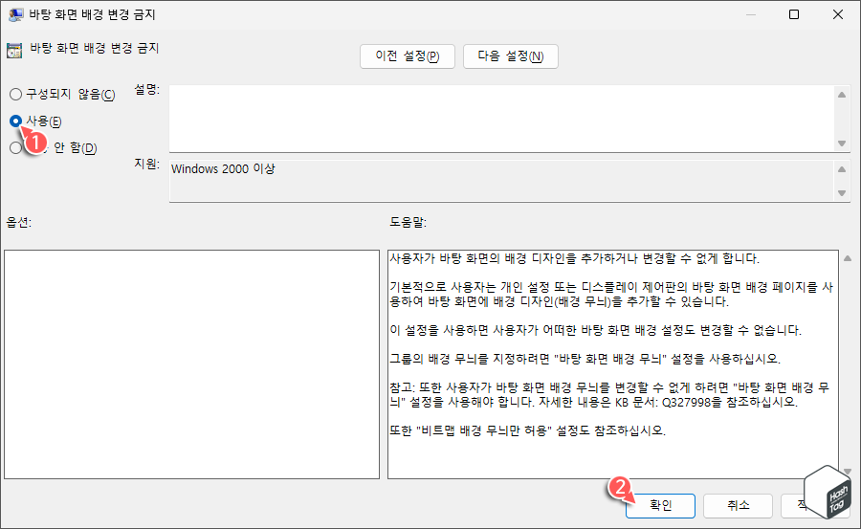Click the policy setting icon beside heading
This screenshot has height=529, width=861.
pyautogui.click(x=14, y=51)
